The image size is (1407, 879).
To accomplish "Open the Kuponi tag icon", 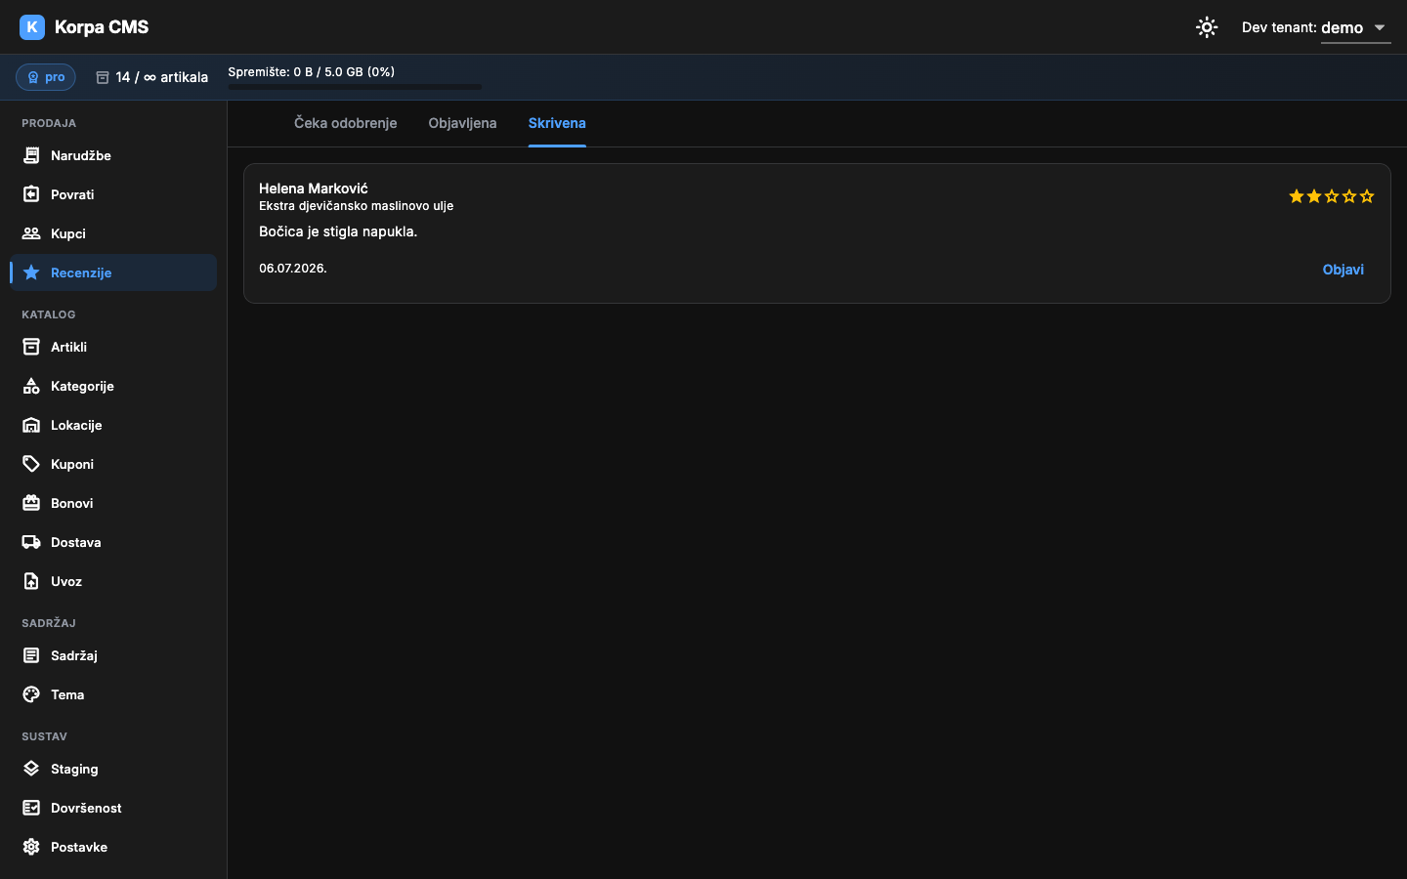I will [31, 464].
